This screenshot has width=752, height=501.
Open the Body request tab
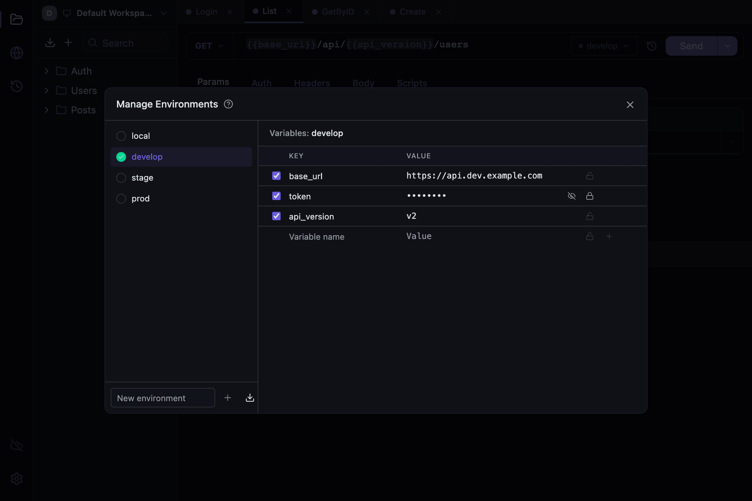click(363, 83)
